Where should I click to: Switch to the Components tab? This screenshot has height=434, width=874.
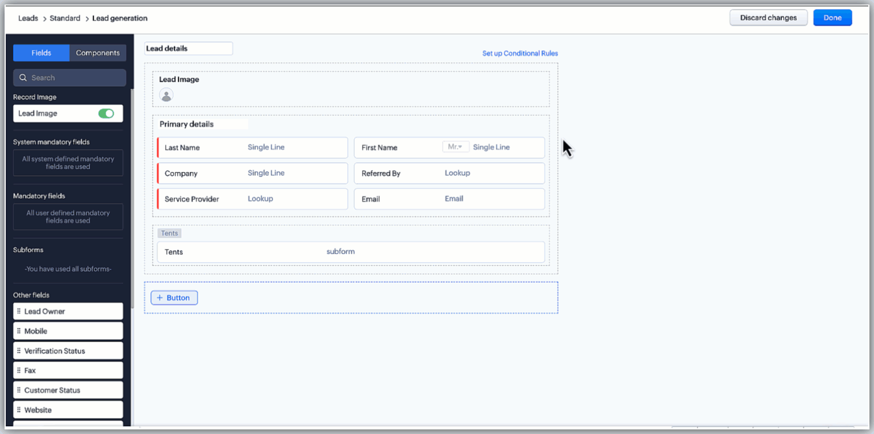[98, 53]
